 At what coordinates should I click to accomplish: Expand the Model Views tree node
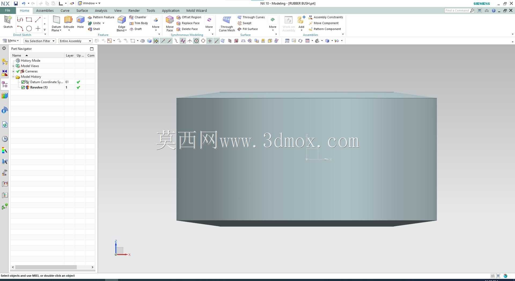coord(13,66)
